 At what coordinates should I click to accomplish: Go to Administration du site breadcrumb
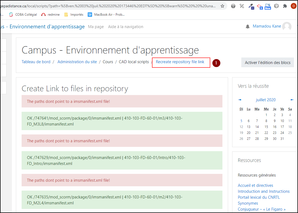pyautogui.click(x=77, y=62)
